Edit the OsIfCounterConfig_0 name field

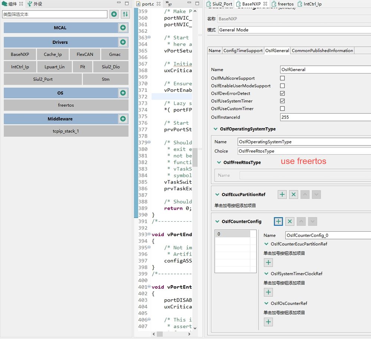[x=328, y=235]
